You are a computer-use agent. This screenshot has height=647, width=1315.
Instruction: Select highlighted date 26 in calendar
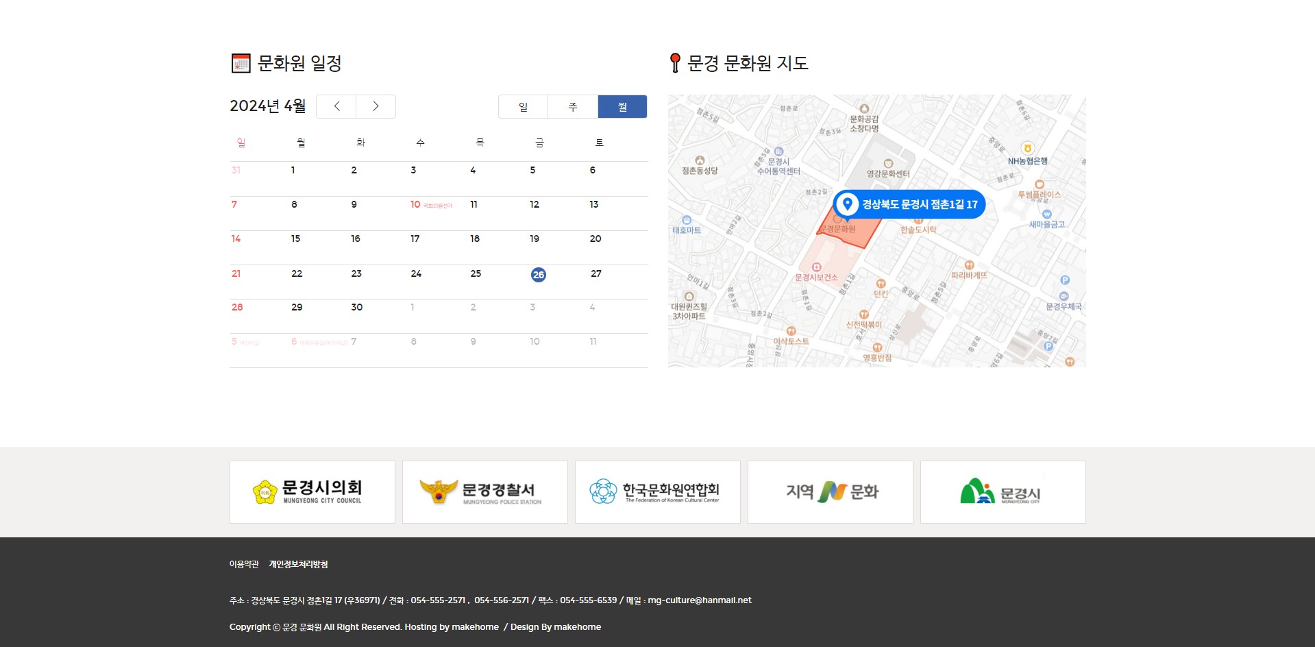pyautogui.click(x=539, y=275)
